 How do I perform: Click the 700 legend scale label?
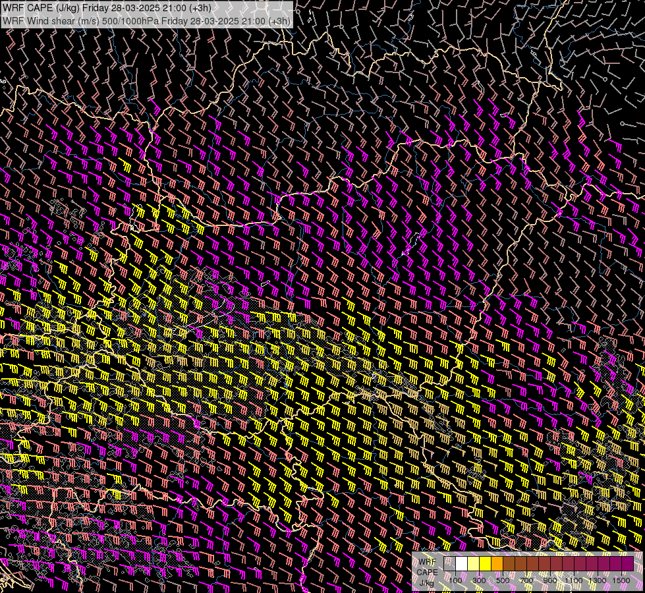(x=526, y=580)
